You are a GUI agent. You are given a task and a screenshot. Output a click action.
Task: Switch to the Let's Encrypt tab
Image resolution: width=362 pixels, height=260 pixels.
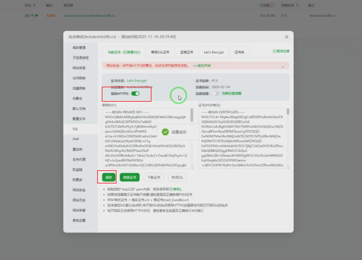[x=214, y=52]
